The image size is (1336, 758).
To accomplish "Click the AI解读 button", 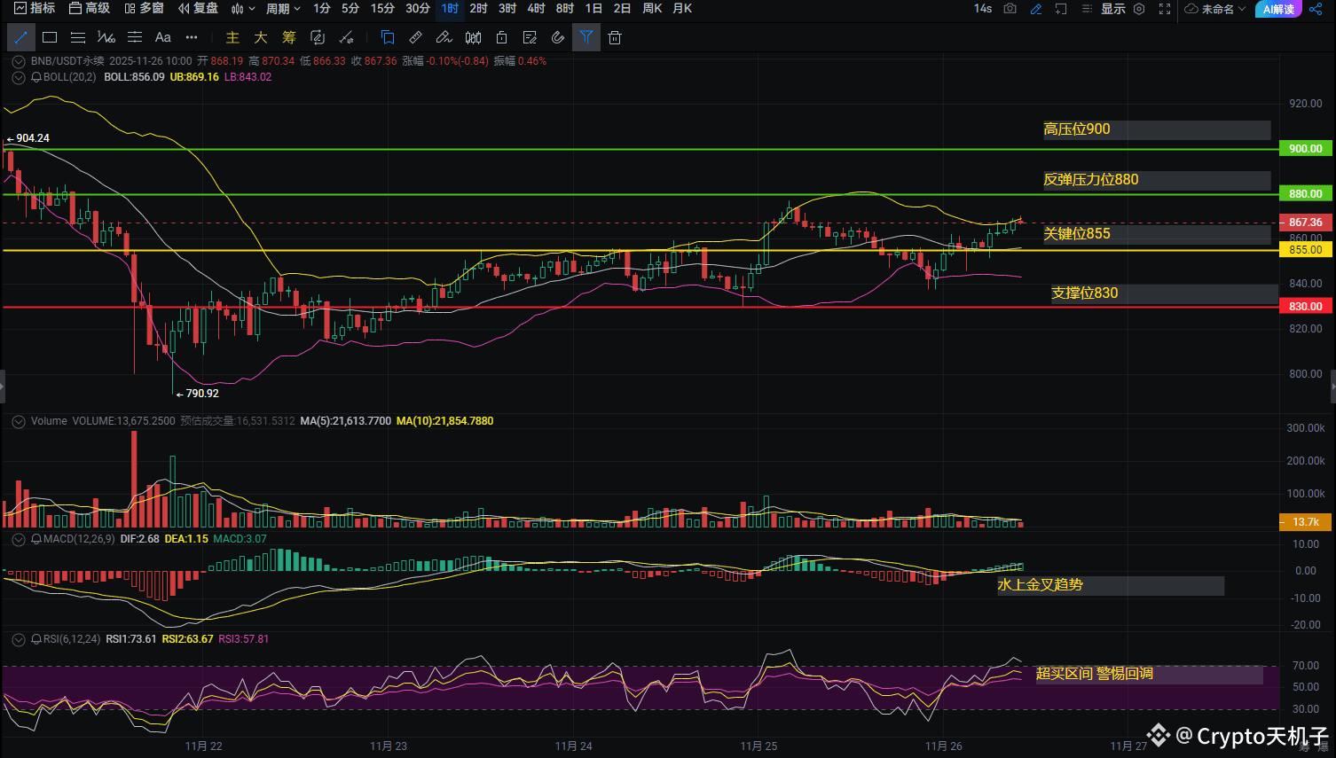I will point(1278,9).
